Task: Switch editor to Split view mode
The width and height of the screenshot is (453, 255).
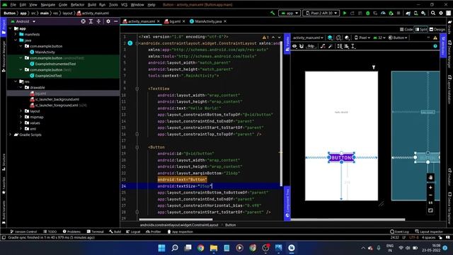Action: pyautogui.click(x=421, y=30)
